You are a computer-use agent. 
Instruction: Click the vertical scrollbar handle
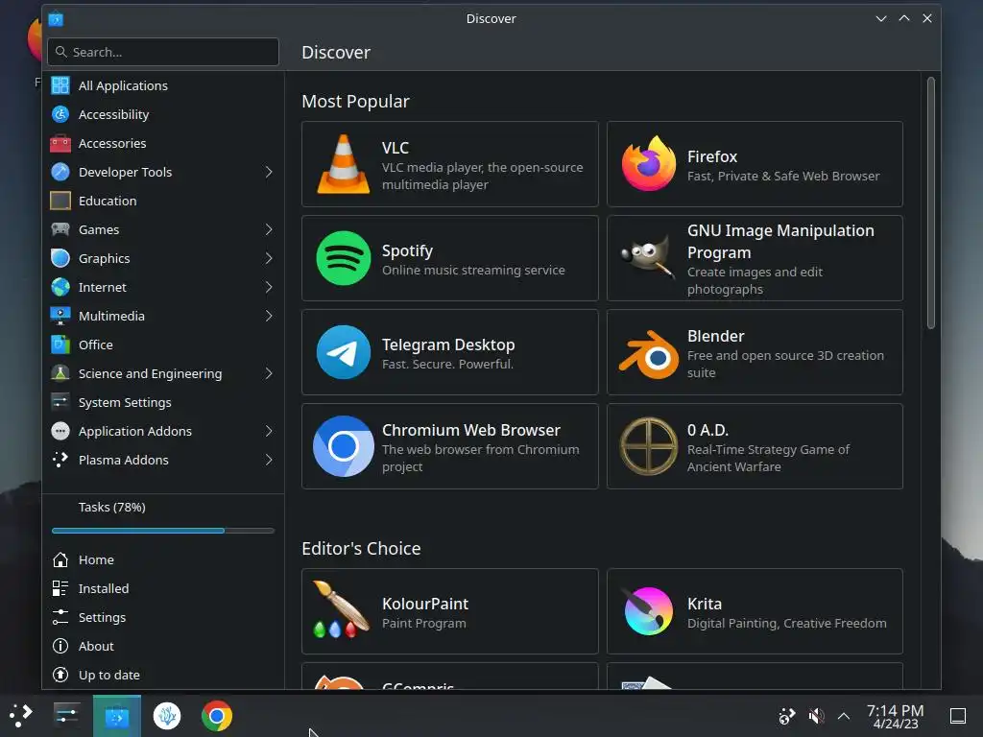point(930,202)
